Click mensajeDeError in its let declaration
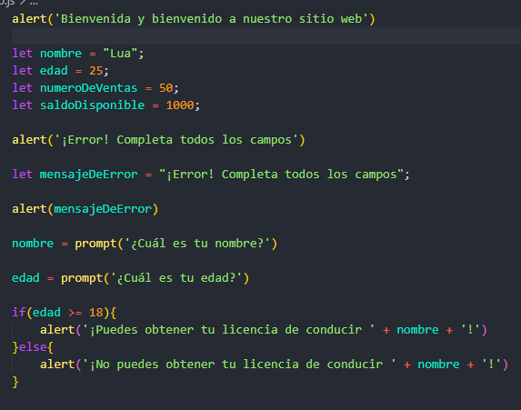Viewport: 521px width, 410px height. pyautogui.click(x=88, y=175)
